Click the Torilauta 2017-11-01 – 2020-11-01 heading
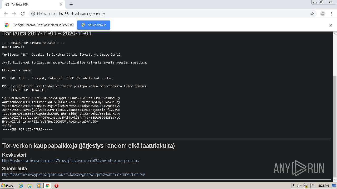Viewport: 337px width, 189px height. pos(47,34)
